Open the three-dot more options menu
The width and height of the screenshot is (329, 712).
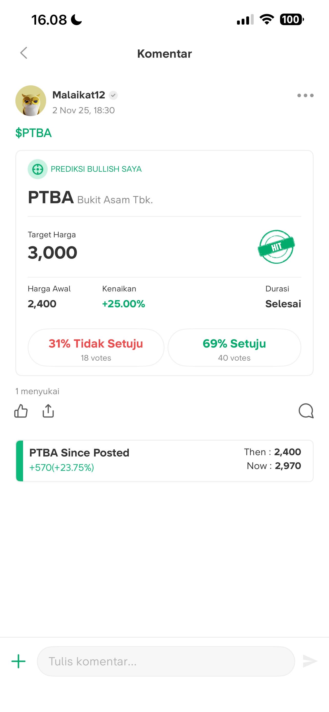click(x=305, y=95)
